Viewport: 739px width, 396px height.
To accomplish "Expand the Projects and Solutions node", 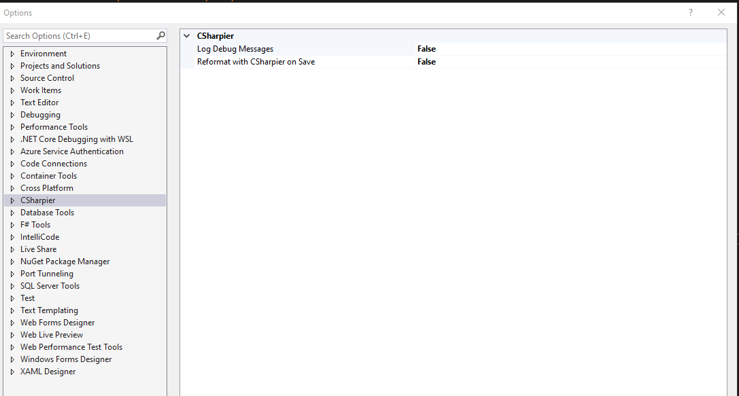I will 12,65.
